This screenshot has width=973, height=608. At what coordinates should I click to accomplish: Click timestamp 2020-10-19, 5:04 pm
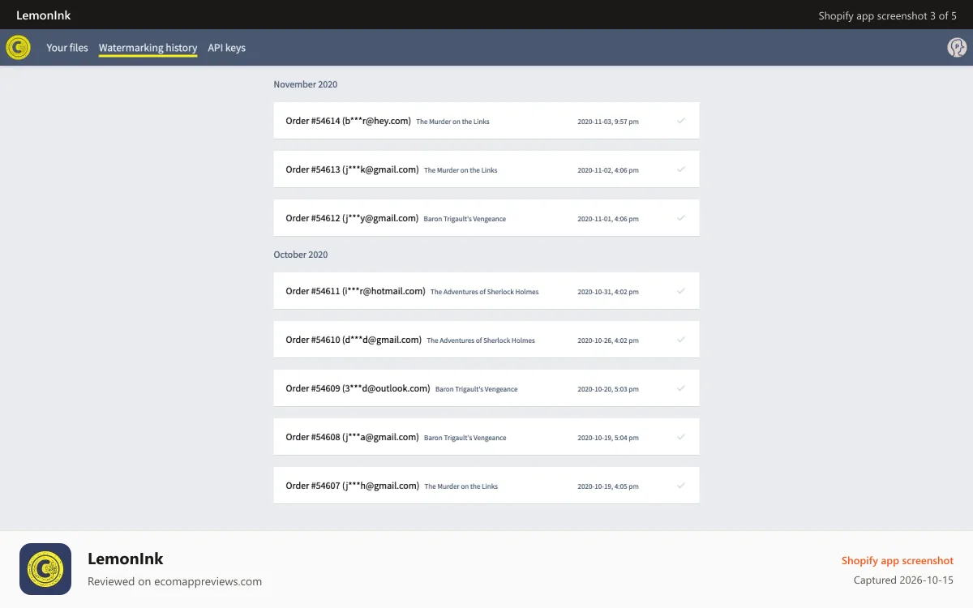click(607, 438)
